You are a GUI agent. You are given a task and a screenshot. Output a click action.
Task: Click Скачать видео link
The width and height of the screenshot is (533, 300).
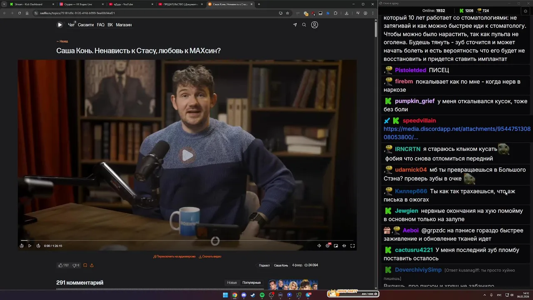(210, 257)
